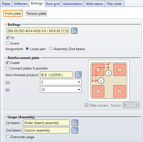This screenshot has height=142, width=143.
Task: Expand the (1) distance dropdown
Action: pyautogui.click(x=79, y=82)
